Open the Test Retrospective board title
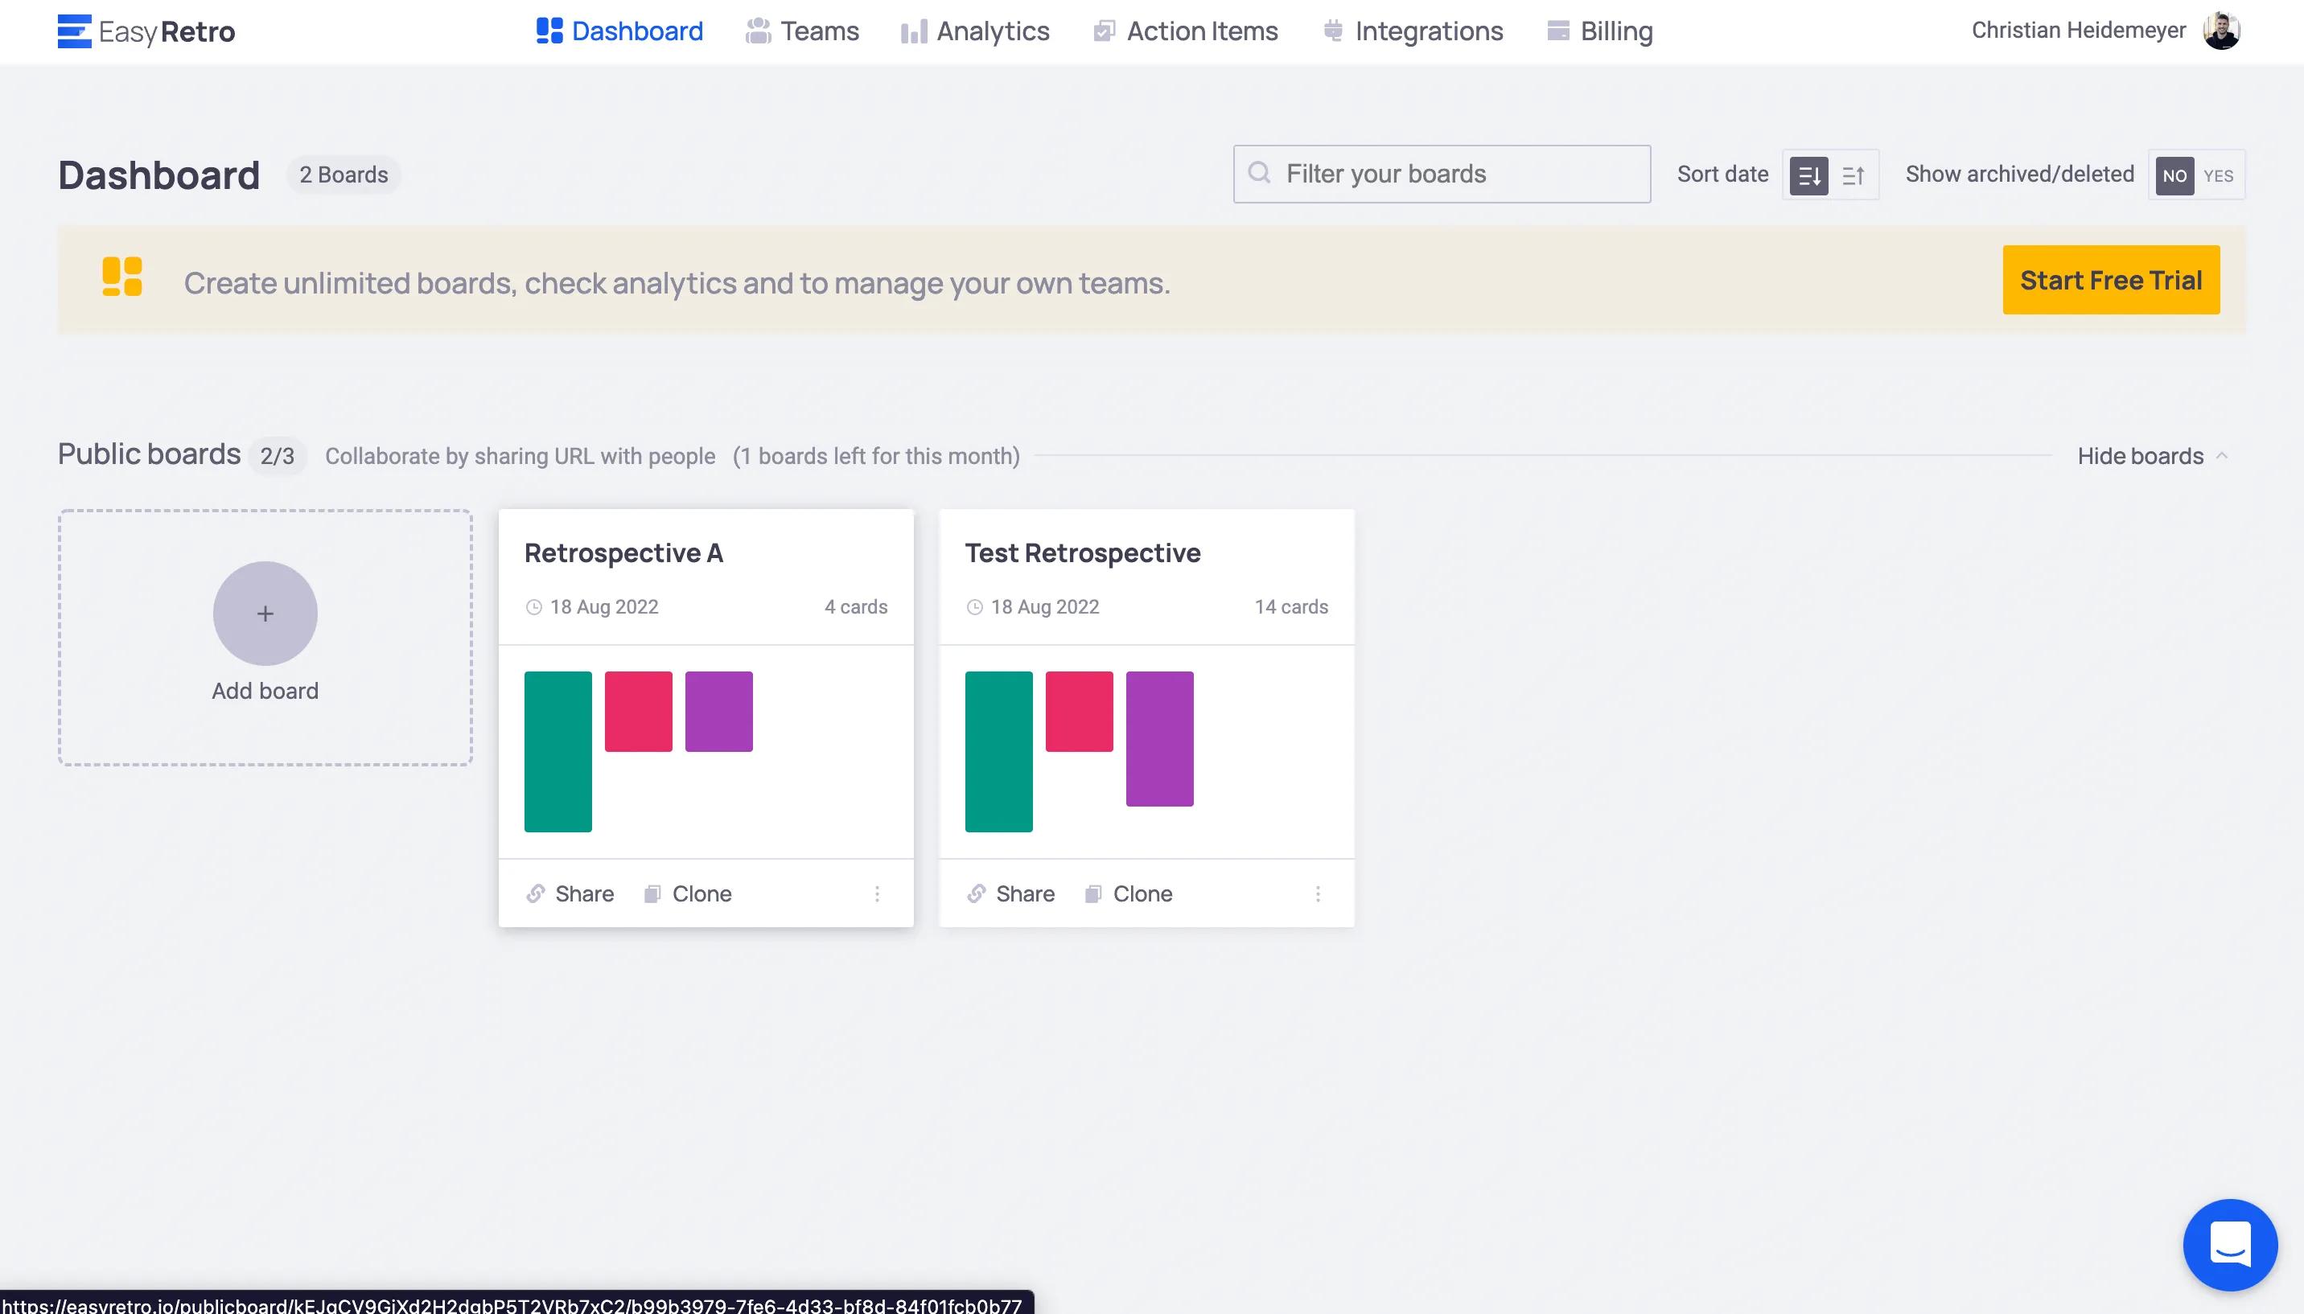 (x=1081, y=552)
